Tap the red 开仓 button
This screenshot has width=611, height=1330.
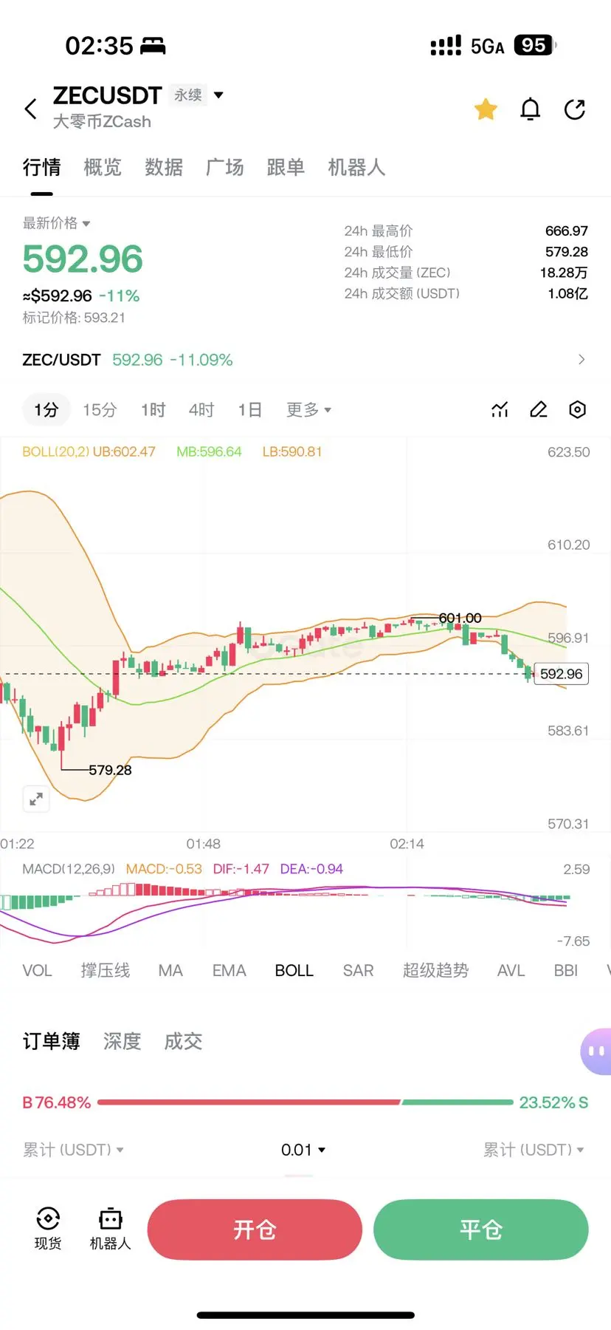(x=255, y=1230)
